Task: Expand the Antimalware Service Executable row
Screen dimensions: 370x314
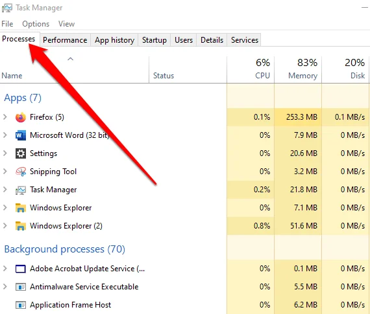Action: tap(5, 287)
